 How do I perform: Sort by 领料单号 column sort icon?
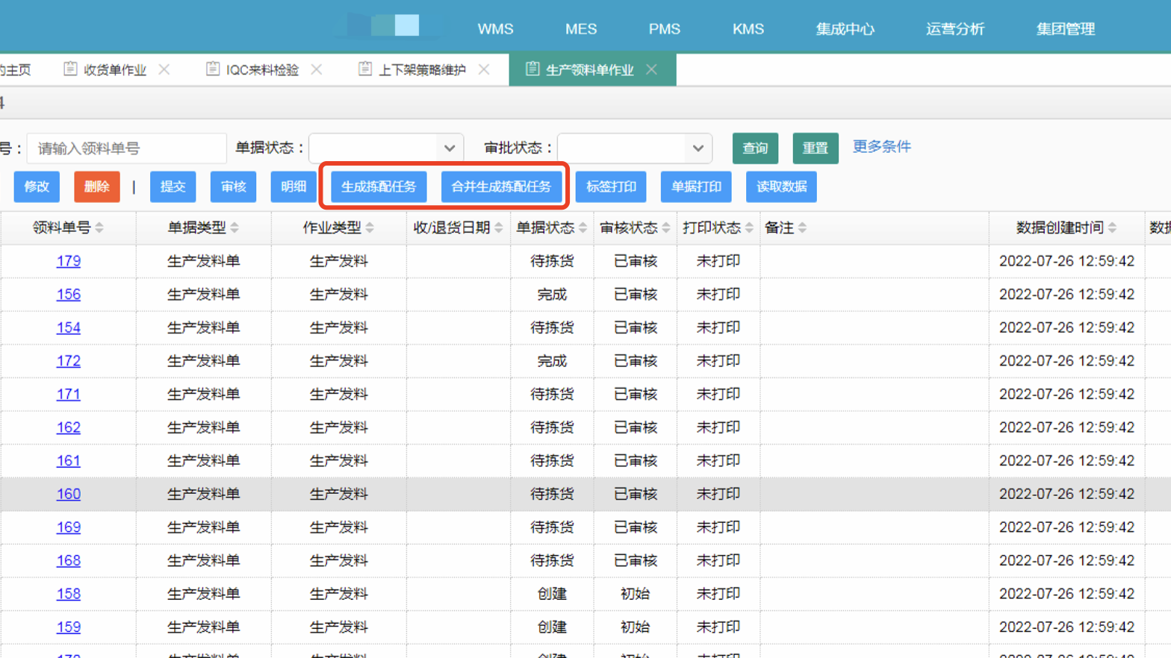click(99, 228)
